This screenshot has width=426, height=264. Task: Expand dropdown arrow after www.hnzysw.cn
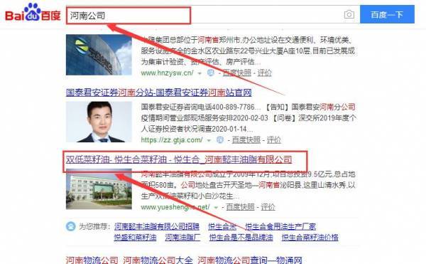click(x=200, y=73)
